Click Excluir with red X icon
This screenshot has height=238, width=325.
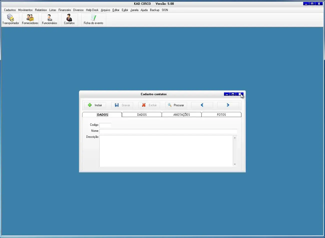coord(149,105)
